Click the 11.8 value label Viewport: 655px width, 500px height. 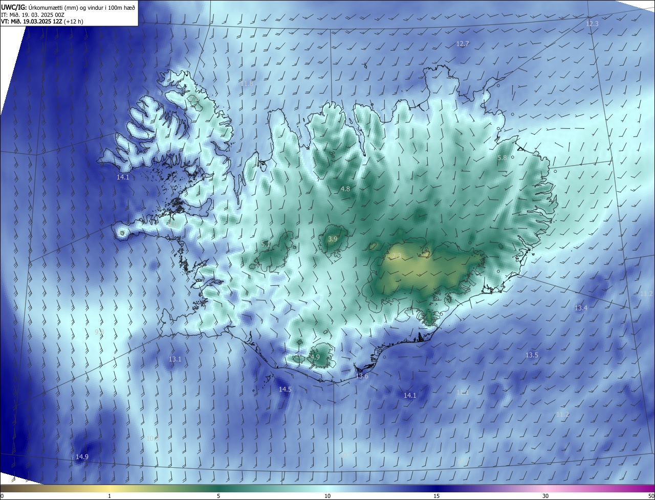247,83
